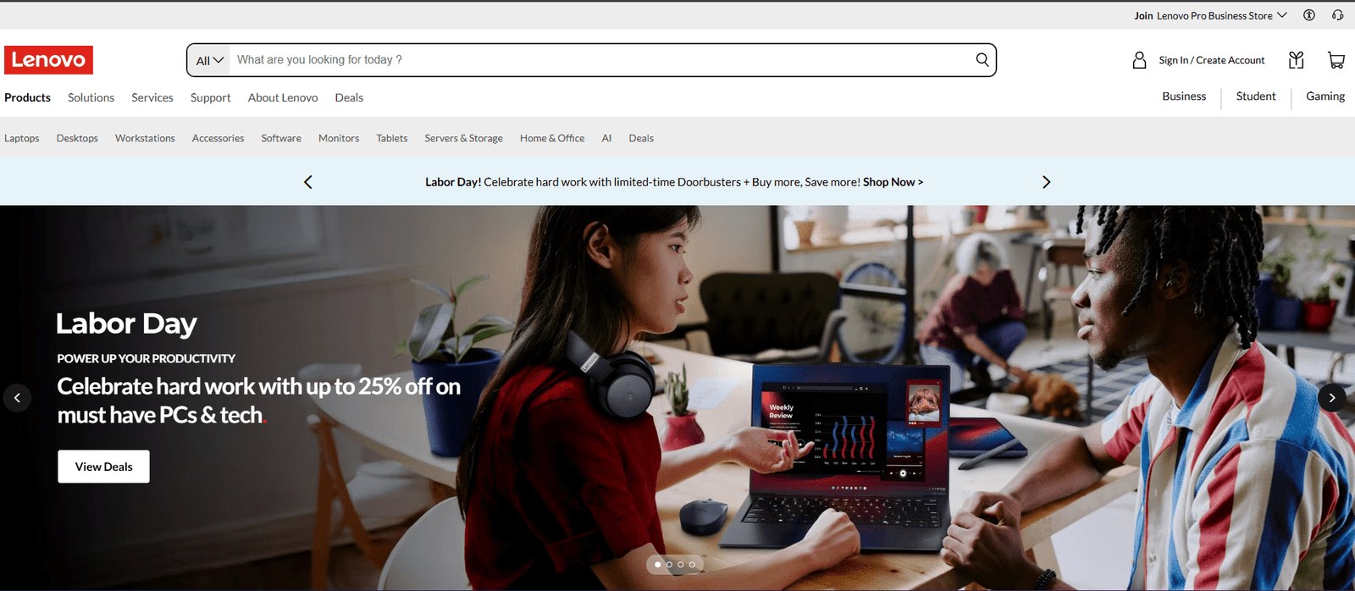The image size is (1355, 591).
Task: Click the View Deals button
Action: (103, 467)
